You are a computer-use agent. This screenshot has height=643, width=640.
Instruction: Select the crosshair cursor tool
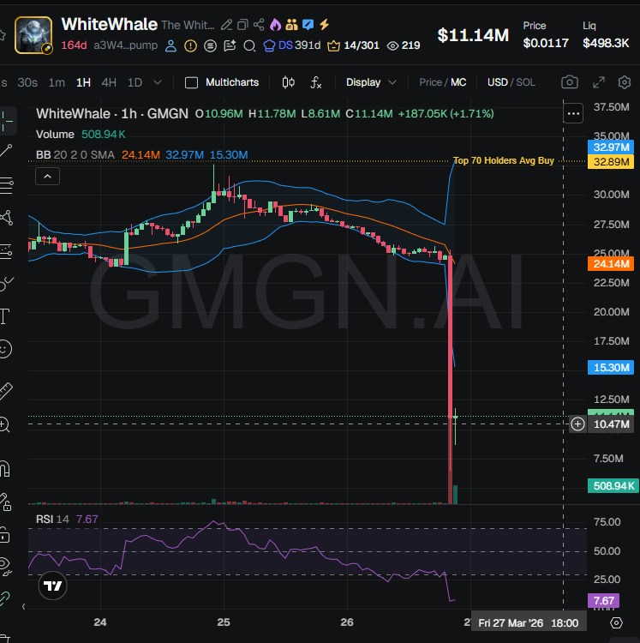pos(7,121)
